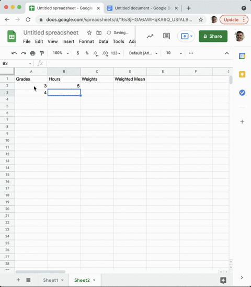This screenshot has width=251, height=287.
Task: Open the Google Tasks side panel icon
Action: pos(242,93)
